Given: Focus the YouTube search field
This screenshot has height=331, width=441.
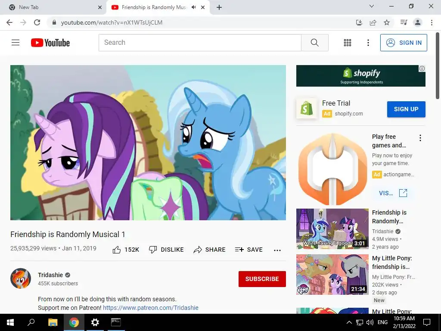Looking at the screenshot, I should (x=200, y=43).
